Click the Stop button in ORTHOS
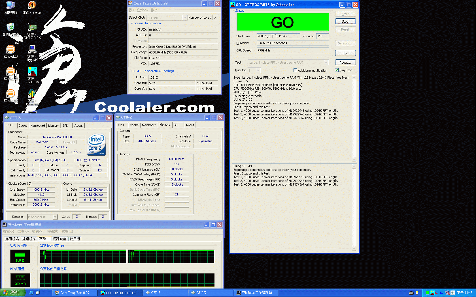 pos(345,21)
